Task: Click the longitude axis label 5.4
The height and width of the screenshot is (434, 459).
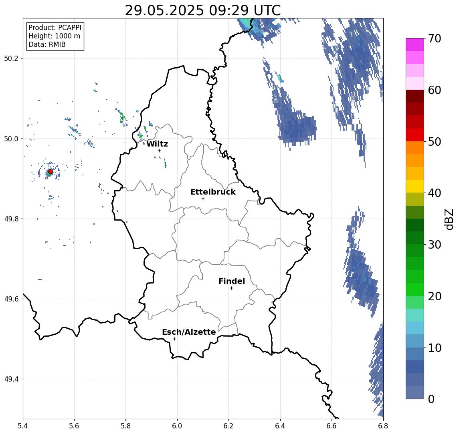Action: pos(23,426)
